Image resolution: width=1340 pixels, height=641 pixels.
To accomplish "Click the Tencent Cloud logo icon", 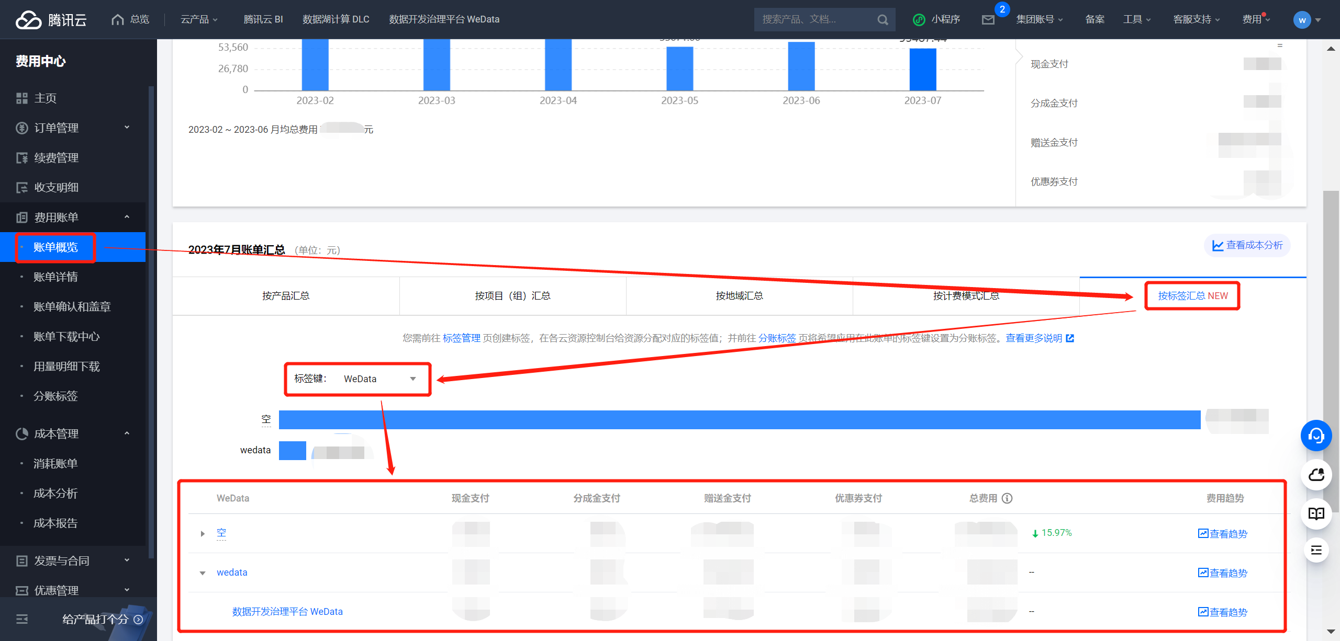I will 28,20.
